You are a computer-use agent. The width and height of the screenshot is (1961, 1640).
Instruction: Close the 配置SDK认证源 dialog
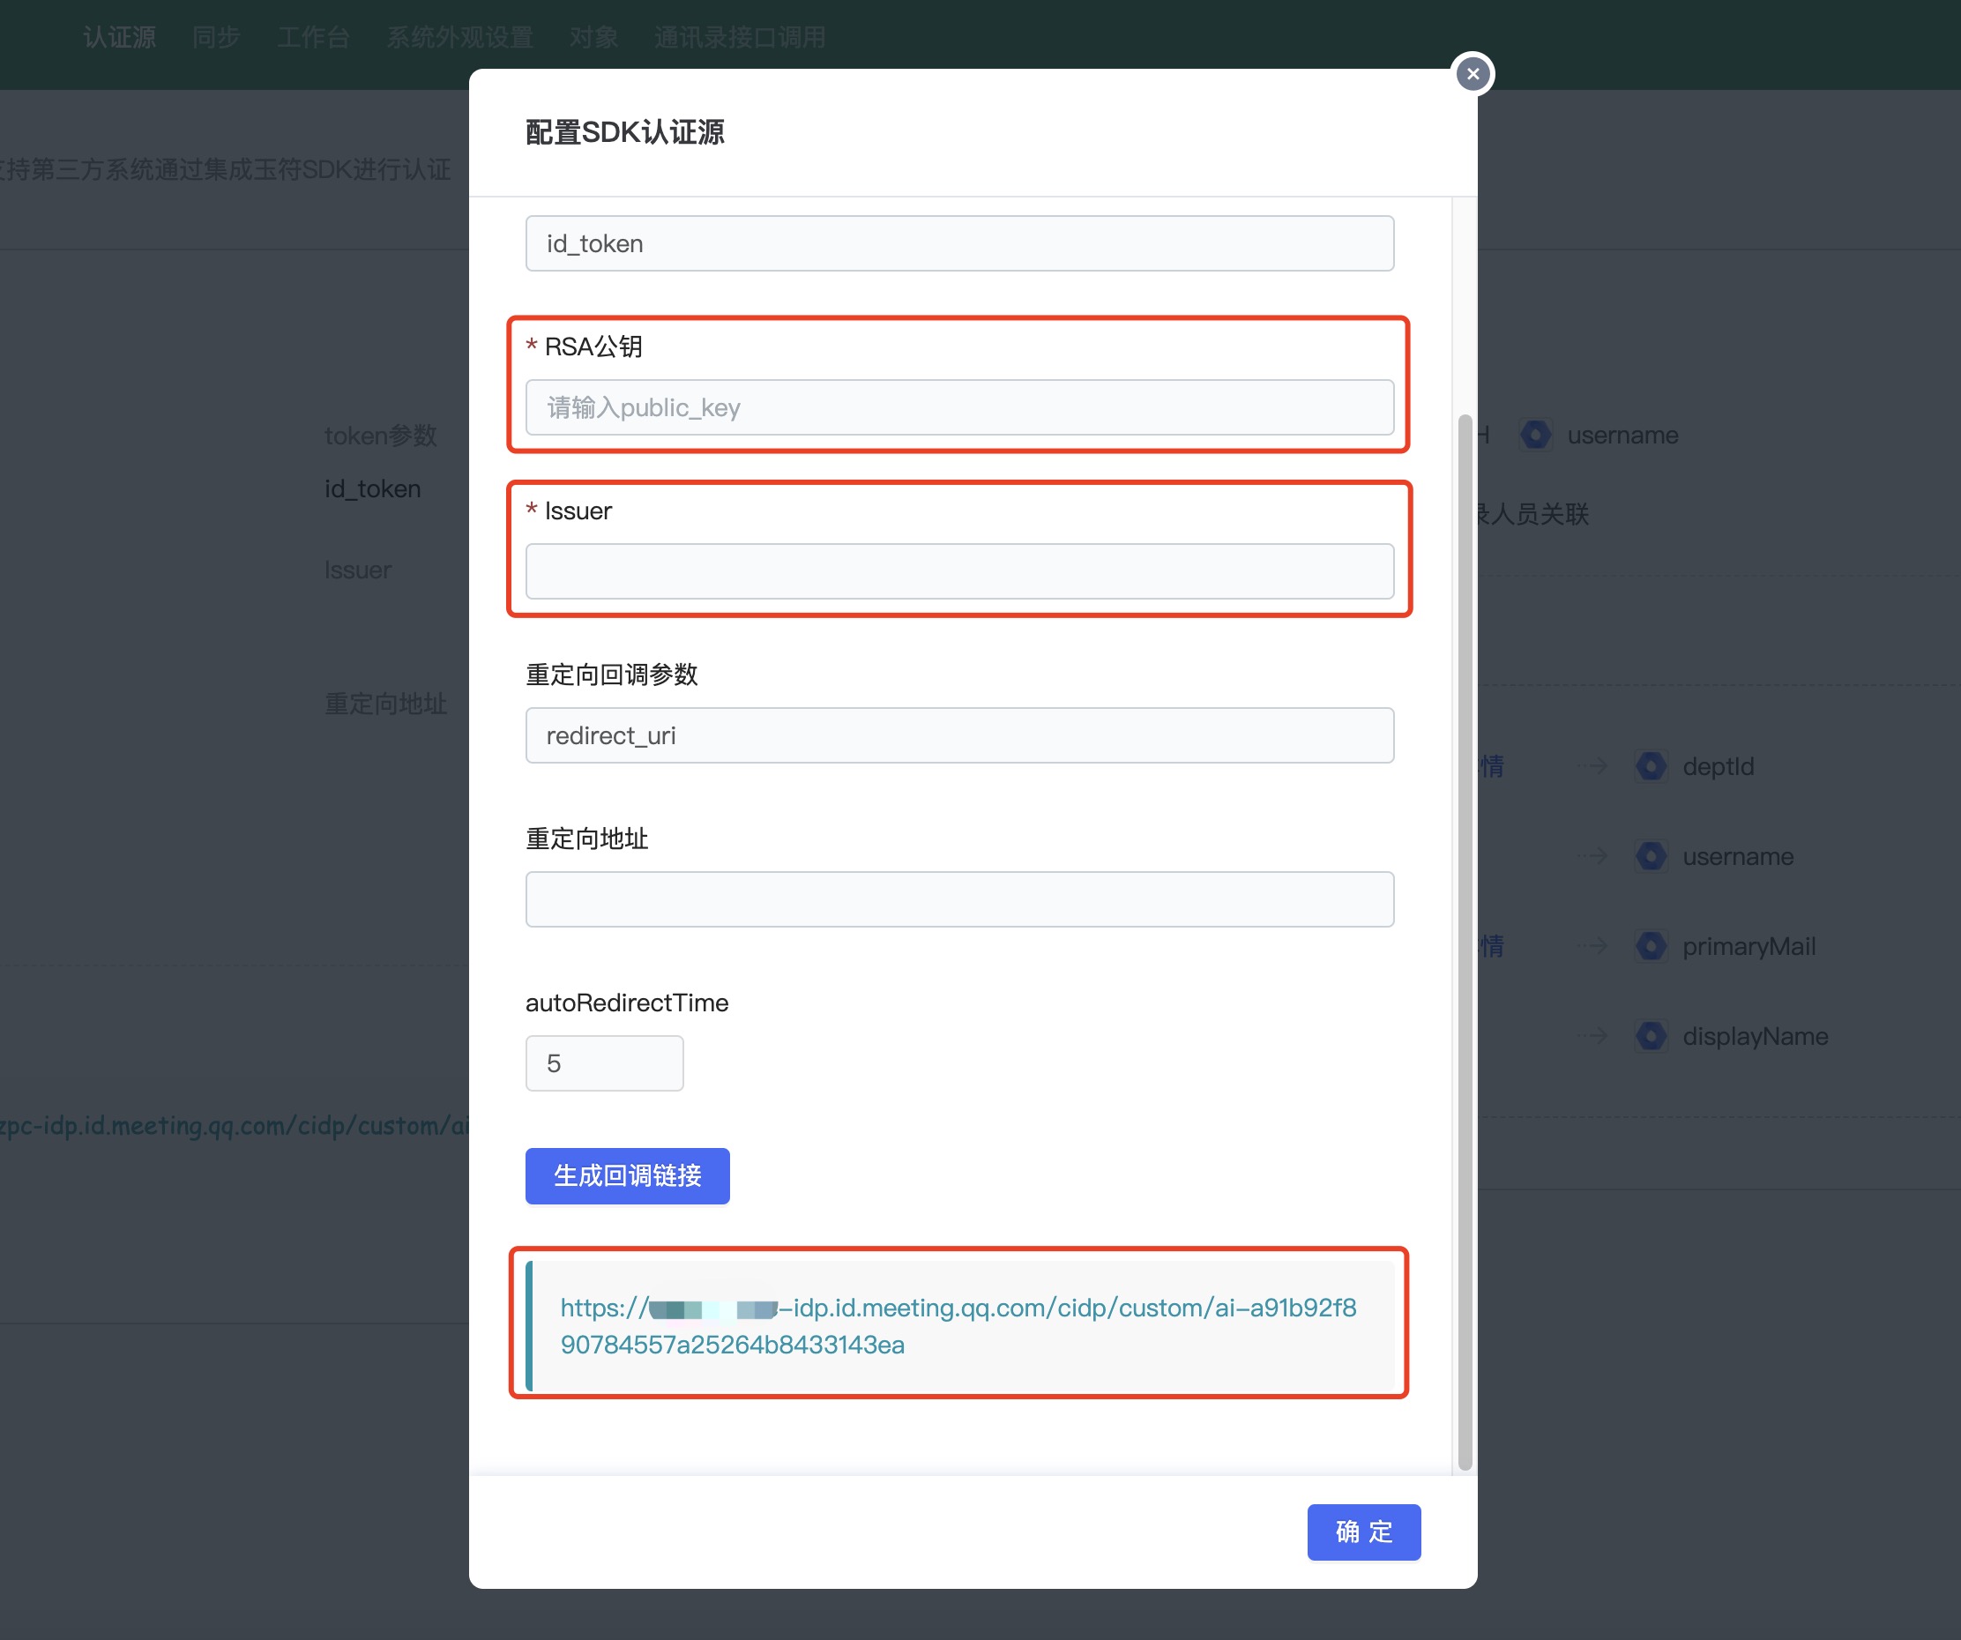click(x=1473, y=74)
